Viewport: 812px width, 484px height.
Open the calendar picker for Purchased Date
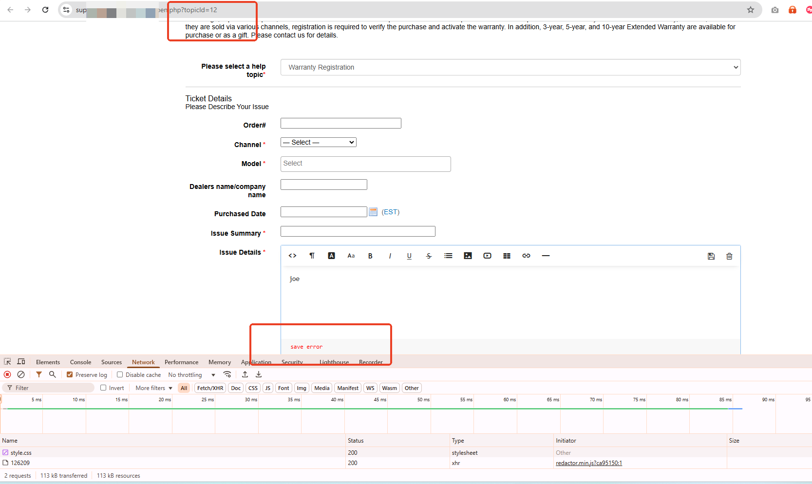[373, 212]
